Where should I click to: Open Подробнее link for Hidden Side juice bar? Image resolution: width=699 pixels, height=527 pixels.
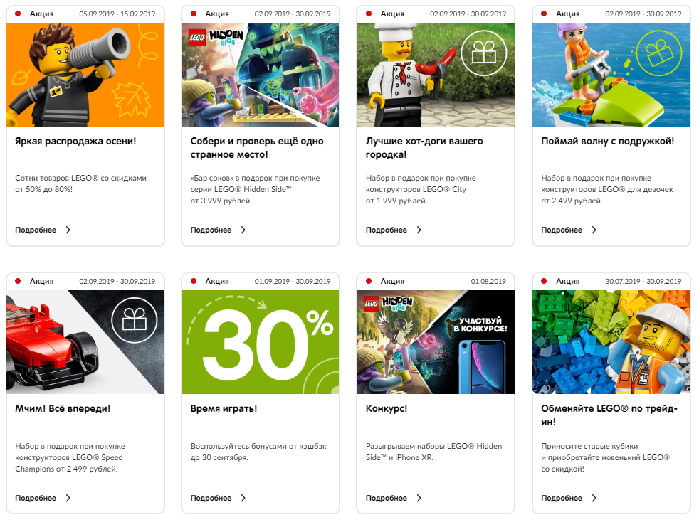pyautogui.click(x=211, y=230)
